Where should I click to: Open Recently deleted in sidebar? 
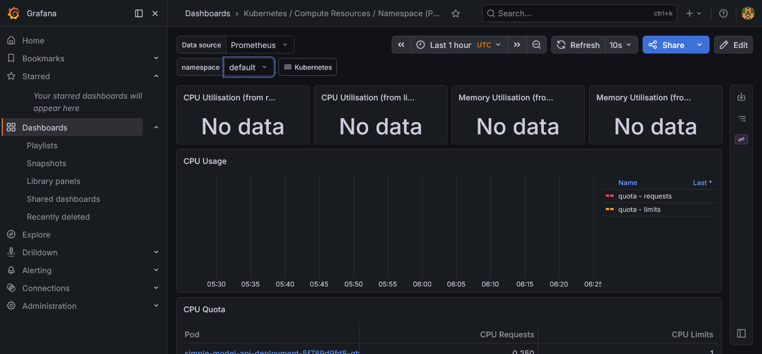pyautogui.click(x=58, y=217)
